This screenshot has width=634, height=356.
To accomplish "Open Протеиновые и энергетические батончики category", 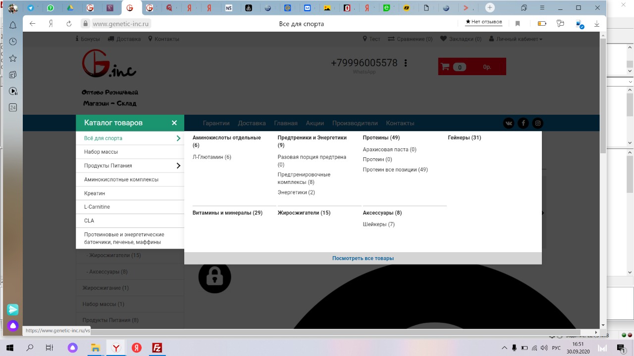I will pyautogui.click(x=130, y=238).
